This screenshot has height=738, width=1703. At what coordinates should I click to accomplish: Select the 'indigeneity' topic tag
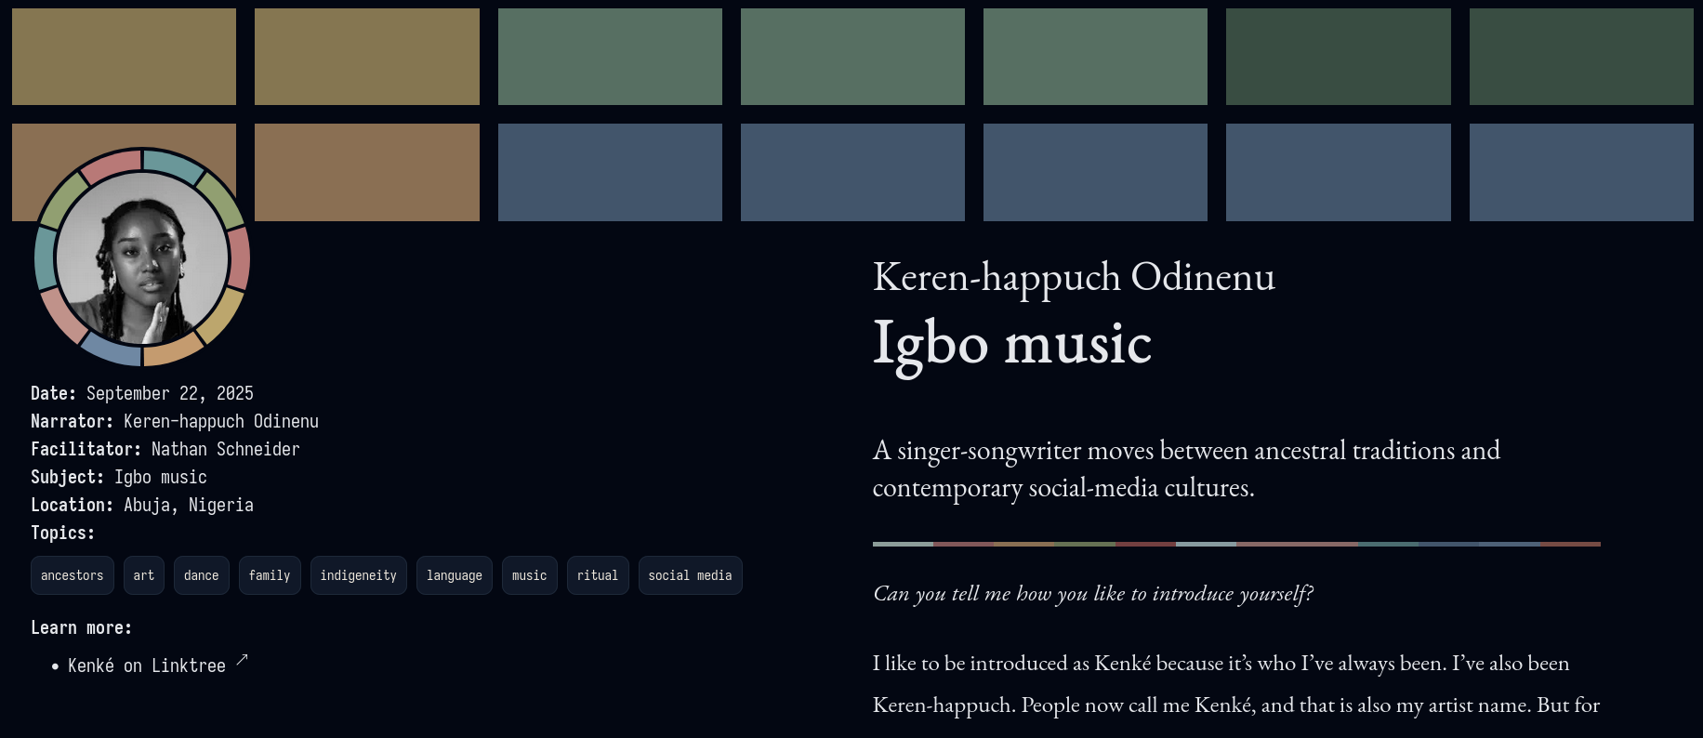click(x=358, y=575)
